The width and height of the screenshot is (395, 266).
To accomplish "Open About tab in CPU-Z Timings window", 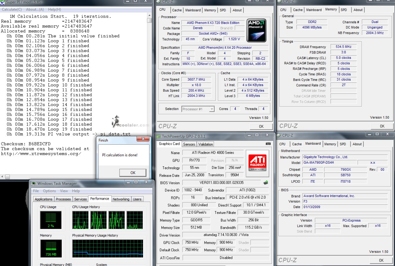I will 358,10.
